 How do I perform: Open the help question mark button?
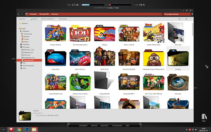(x=191, y=19)
